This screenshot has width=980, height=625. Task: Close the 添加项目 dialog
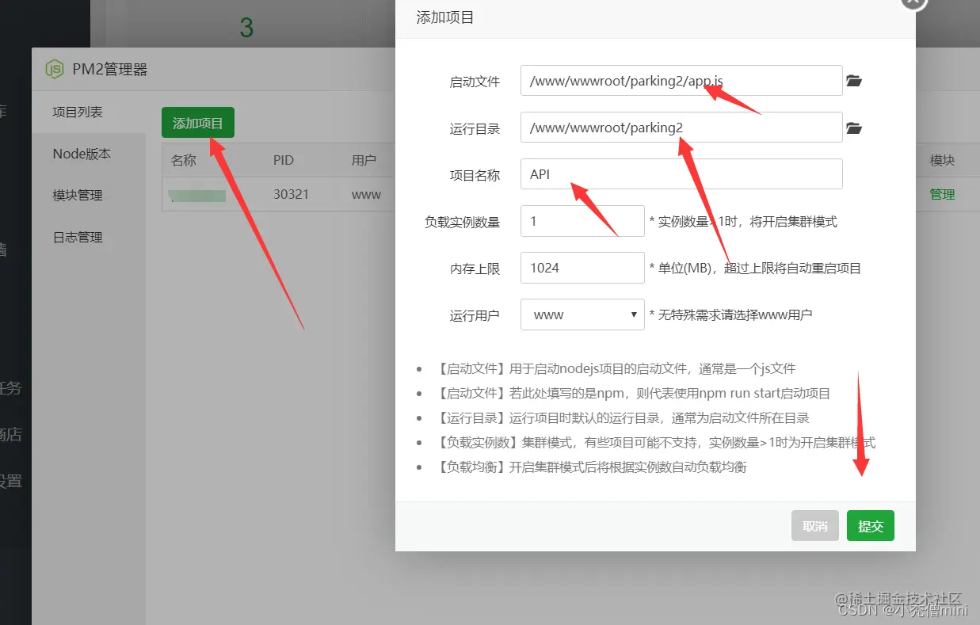click(913, 4)
